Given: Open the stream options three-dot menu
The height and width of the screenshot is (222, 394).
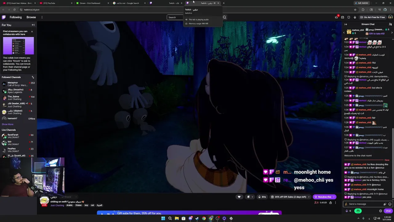Looking at the screenshot, I should pos(336,203).
